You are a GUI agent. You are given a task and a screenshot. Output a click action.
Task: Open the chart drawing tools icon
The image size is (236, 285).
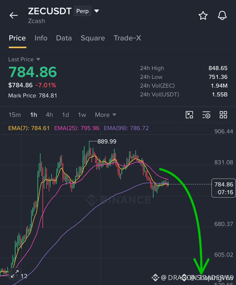[189, 115]
